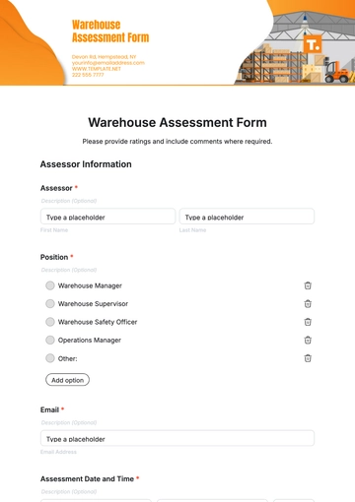Image resolution: width=355 pixels, height=502 pixels.
Task: Click the Email address placeholder field
Action: coord(177,438)
